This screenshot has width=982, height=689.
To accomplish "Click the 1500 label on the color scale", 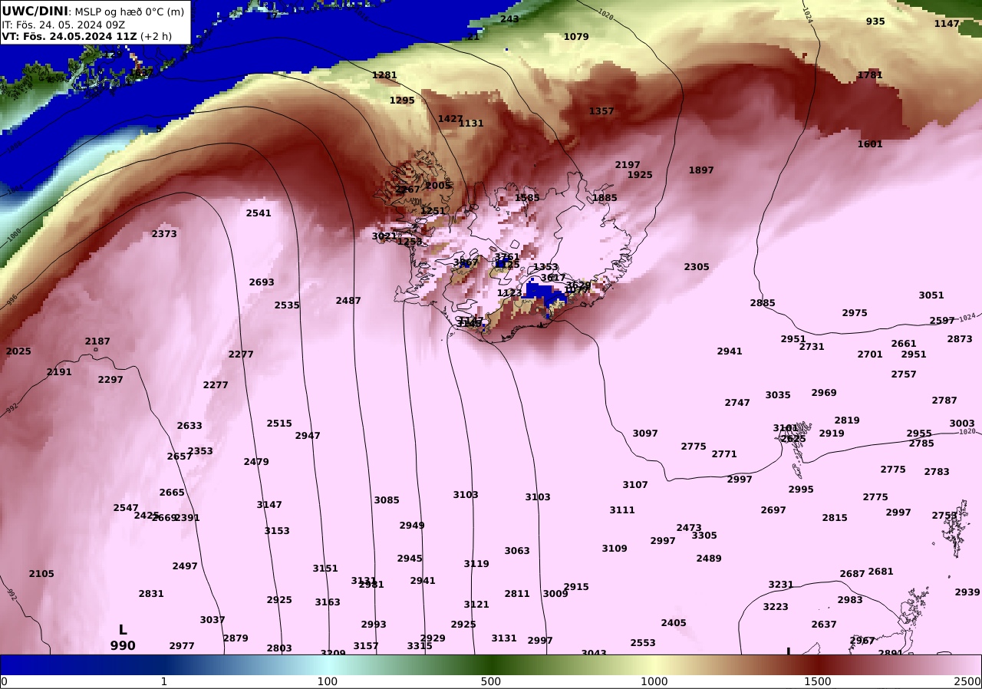I will pyautogui.click(x=818, y=681).
